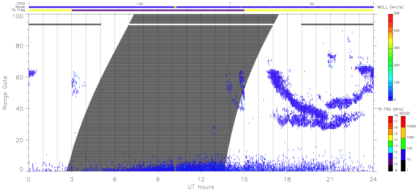
Task: Select purple 10–11 MHz swatch in TX FRQ legend
Action: point(390,161)
